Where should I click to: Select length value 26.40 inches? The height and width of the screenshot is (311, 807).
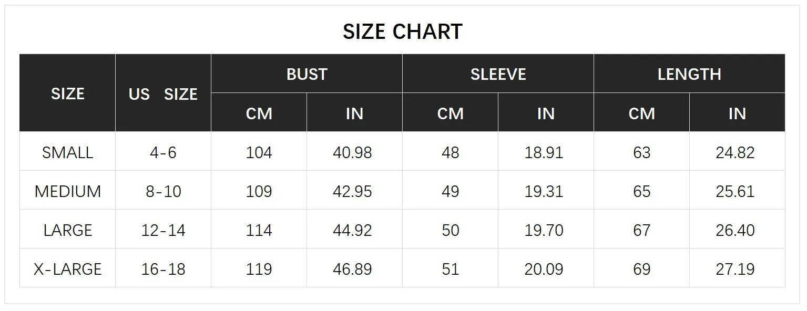click(735, 230)
